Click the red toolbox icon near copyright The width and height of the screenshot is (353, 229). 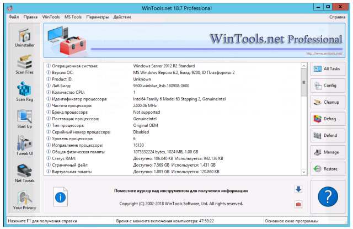tap(298, 204)
